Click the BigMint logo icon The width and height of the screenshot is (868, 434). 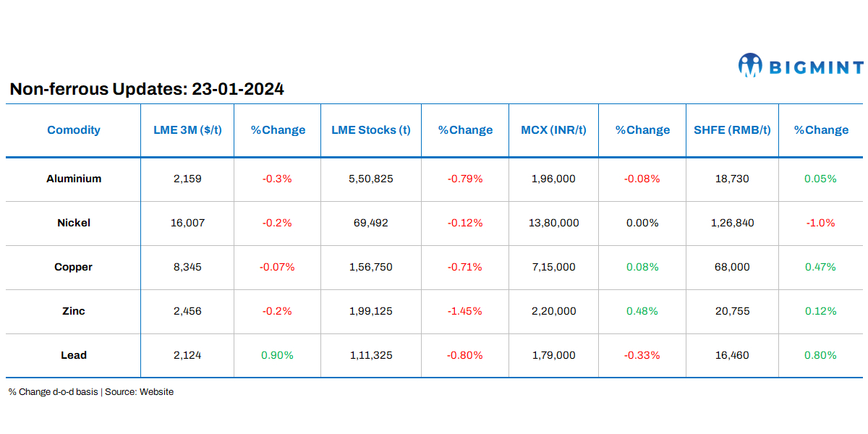(x=750, y=66)
